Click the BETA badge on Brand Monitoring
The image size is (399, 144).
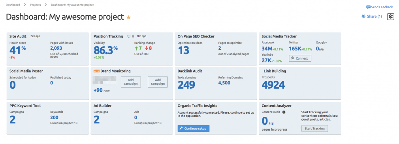coord(96,71)
